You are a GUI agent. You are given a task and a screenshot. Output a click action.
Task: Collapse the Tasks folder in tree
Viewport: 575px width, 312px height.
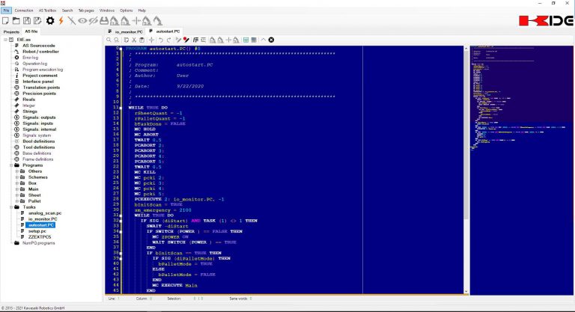11,207
